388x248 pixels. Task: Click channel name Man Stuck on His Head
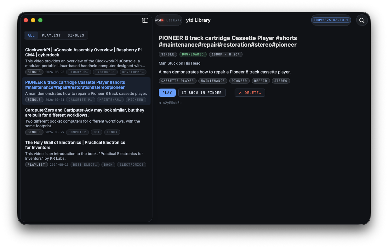tap(180, 63)
